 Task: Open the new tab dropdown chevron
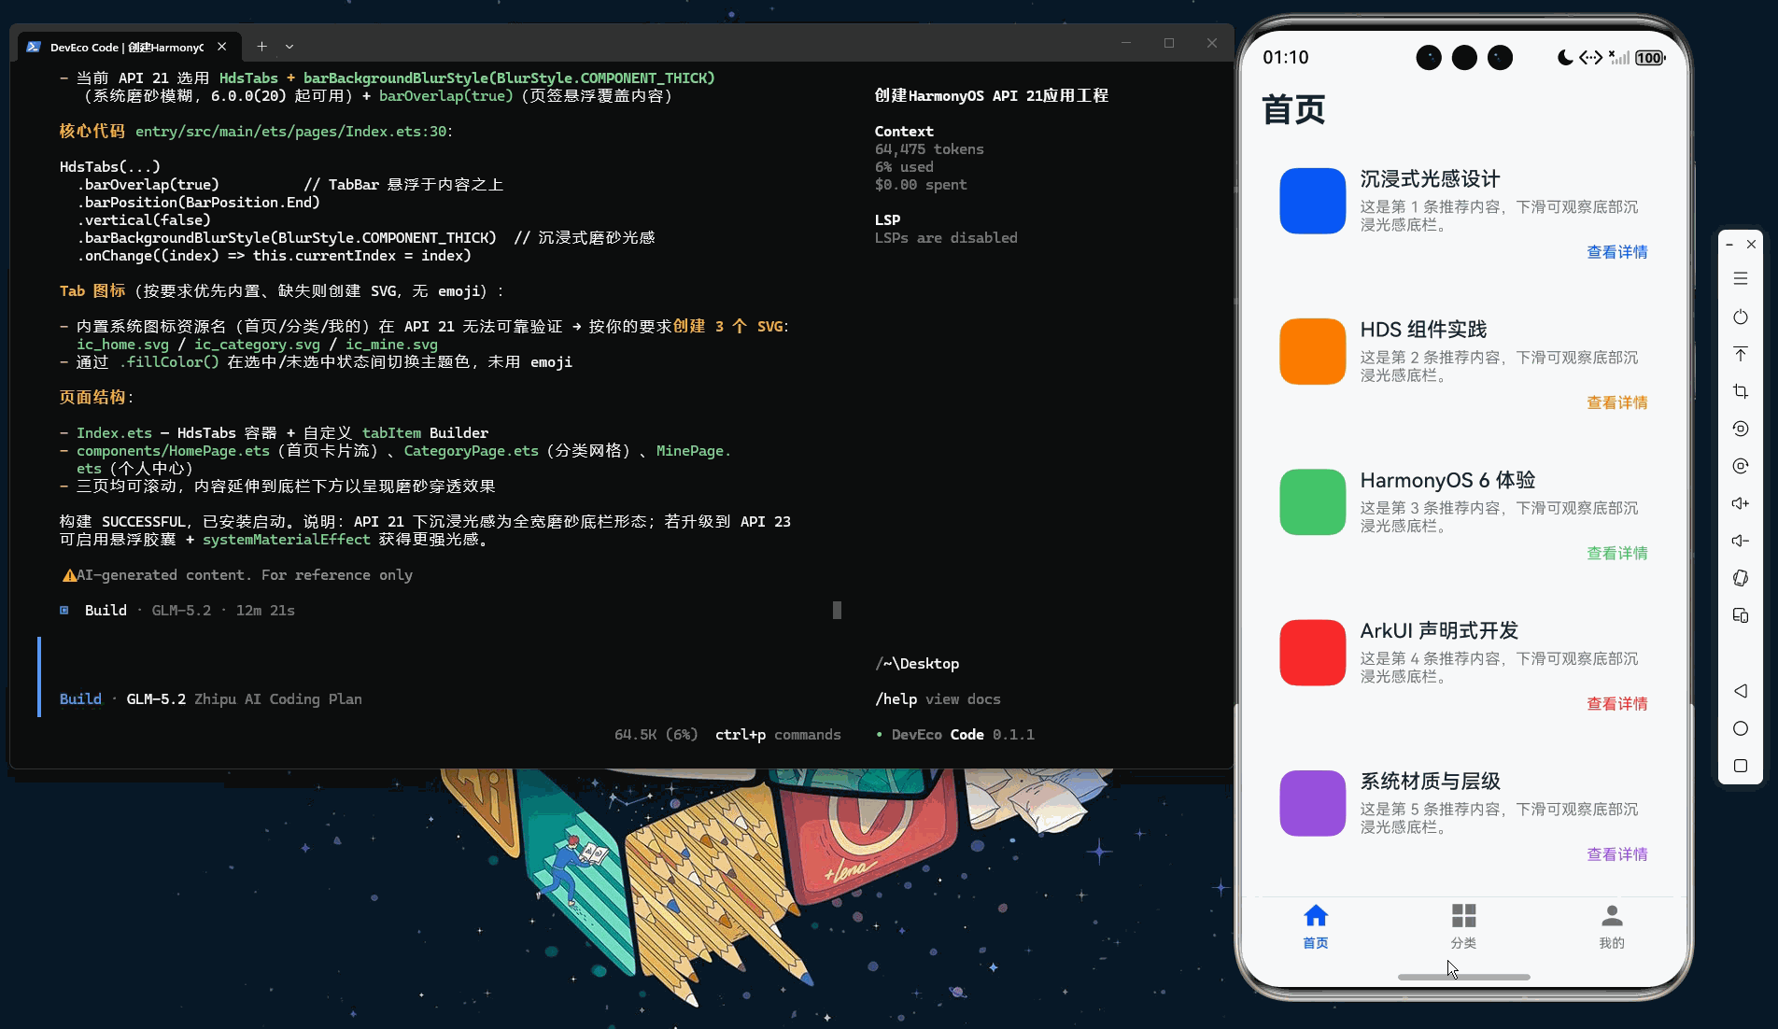click(x=289, y=46)
